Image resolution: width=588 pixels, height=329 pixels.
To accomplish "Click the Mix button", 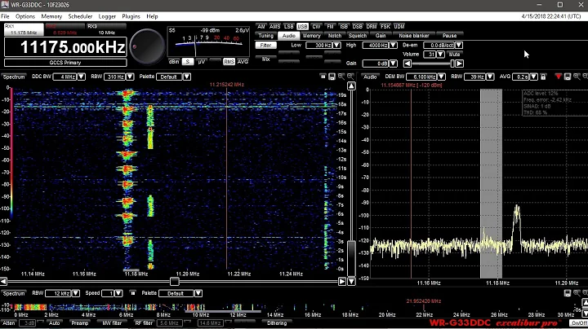I will (266, 59).
